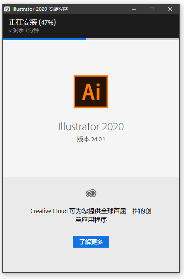Image resolution: width=184 pixels, height=279 pixels.
Task: Click the Adobe installer icon in title bar
Action: click(7, 9)
